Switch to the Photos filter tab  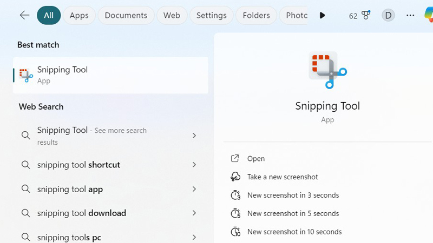click(294, 15)
